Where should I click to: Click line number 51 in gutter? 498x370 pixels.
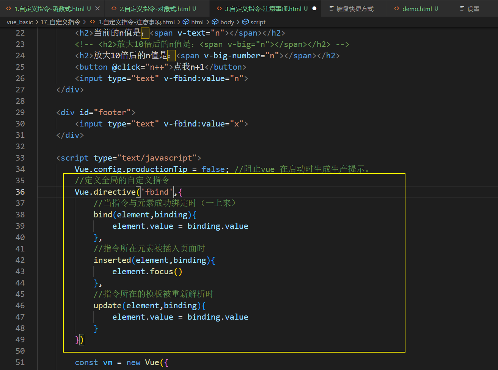pyautogui.click(x=20, y=362)
